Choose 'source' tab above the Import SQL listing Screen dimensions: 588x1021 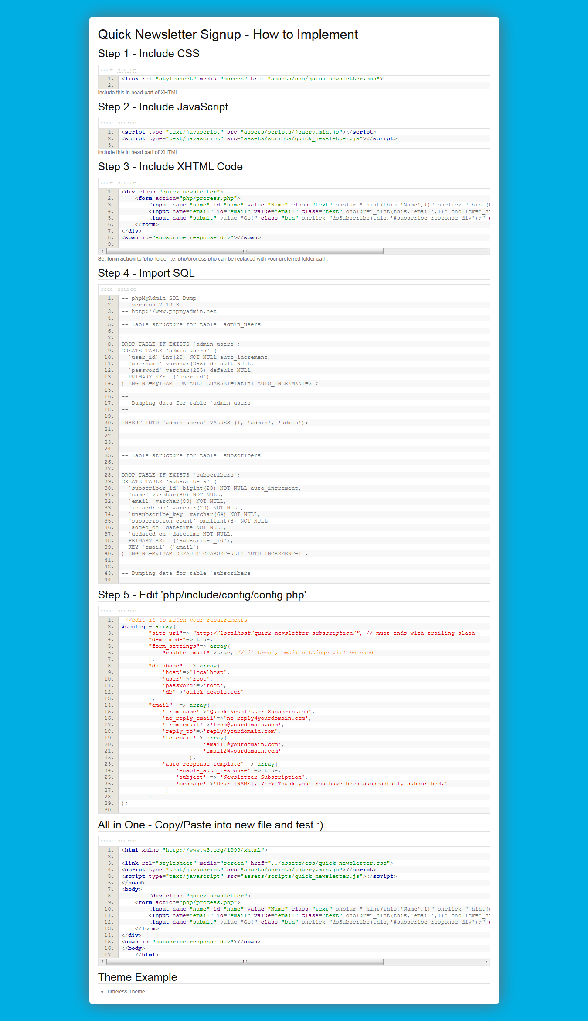click(x=127, y=289)
